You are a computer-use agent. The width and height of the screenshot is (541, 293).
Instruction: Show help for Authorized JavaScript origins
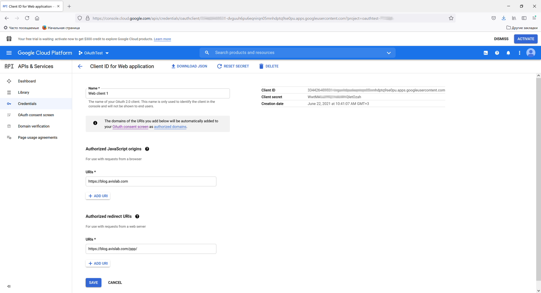[x=147, y=149]
